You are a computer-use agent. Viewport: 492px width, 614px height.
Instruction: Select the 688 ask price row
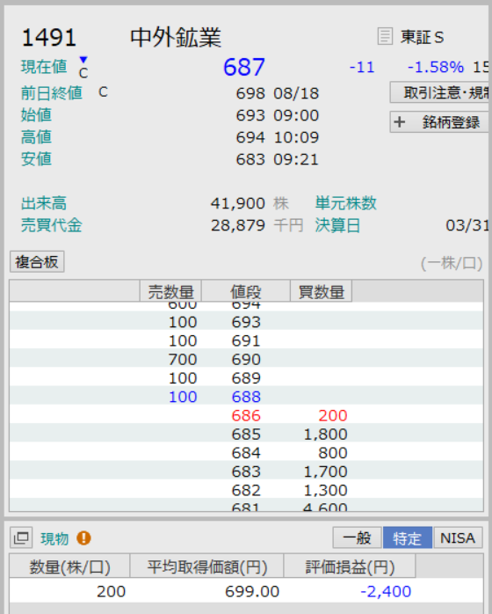[246, 397]
